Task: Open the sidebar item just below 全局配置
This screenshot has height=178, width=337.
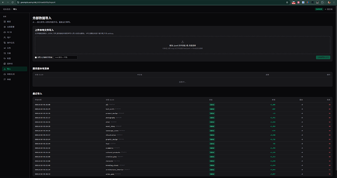Action: pyautogui.click(x=14, y=32)
